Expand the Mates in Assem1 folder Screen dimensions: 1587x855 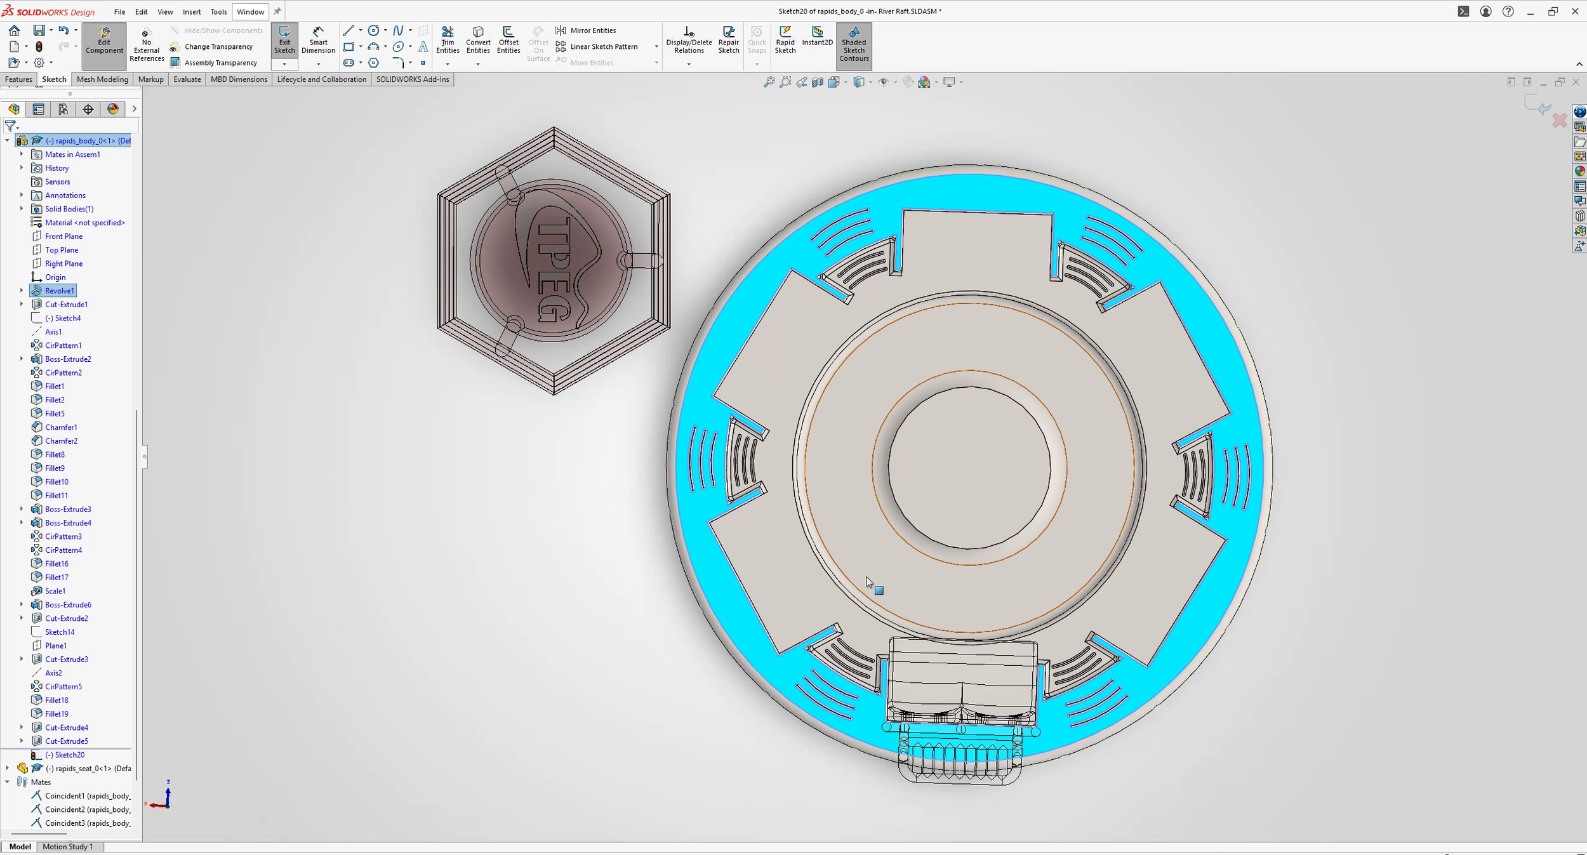click(x=22, y=154)
